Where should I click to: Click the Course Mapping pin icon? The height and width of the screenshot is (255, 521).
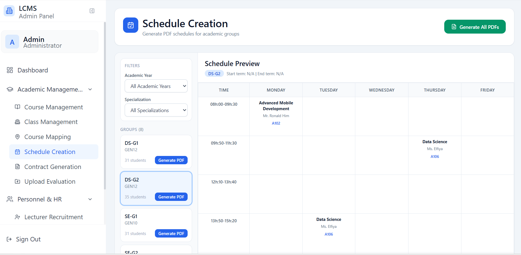point(17,137)
